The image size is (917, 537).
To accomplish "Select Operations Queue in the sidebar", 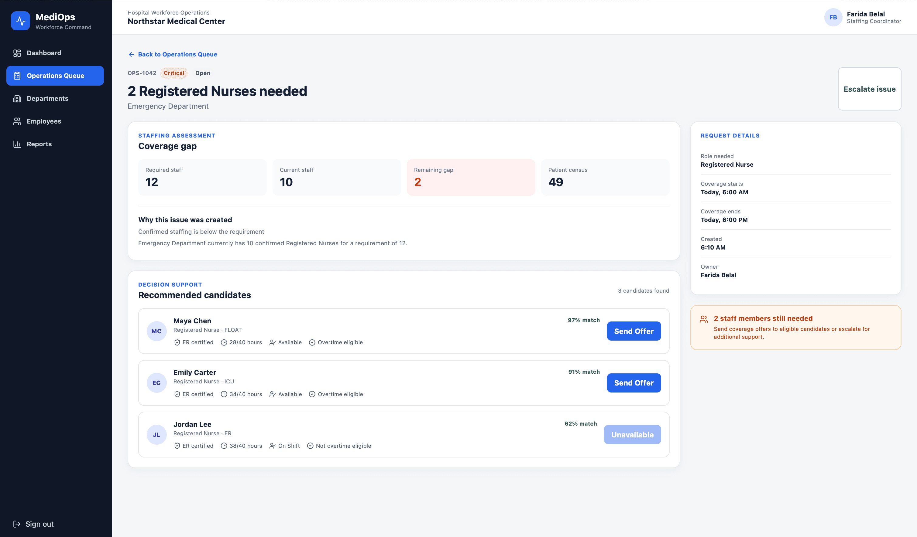I will [x=55, y=76].
